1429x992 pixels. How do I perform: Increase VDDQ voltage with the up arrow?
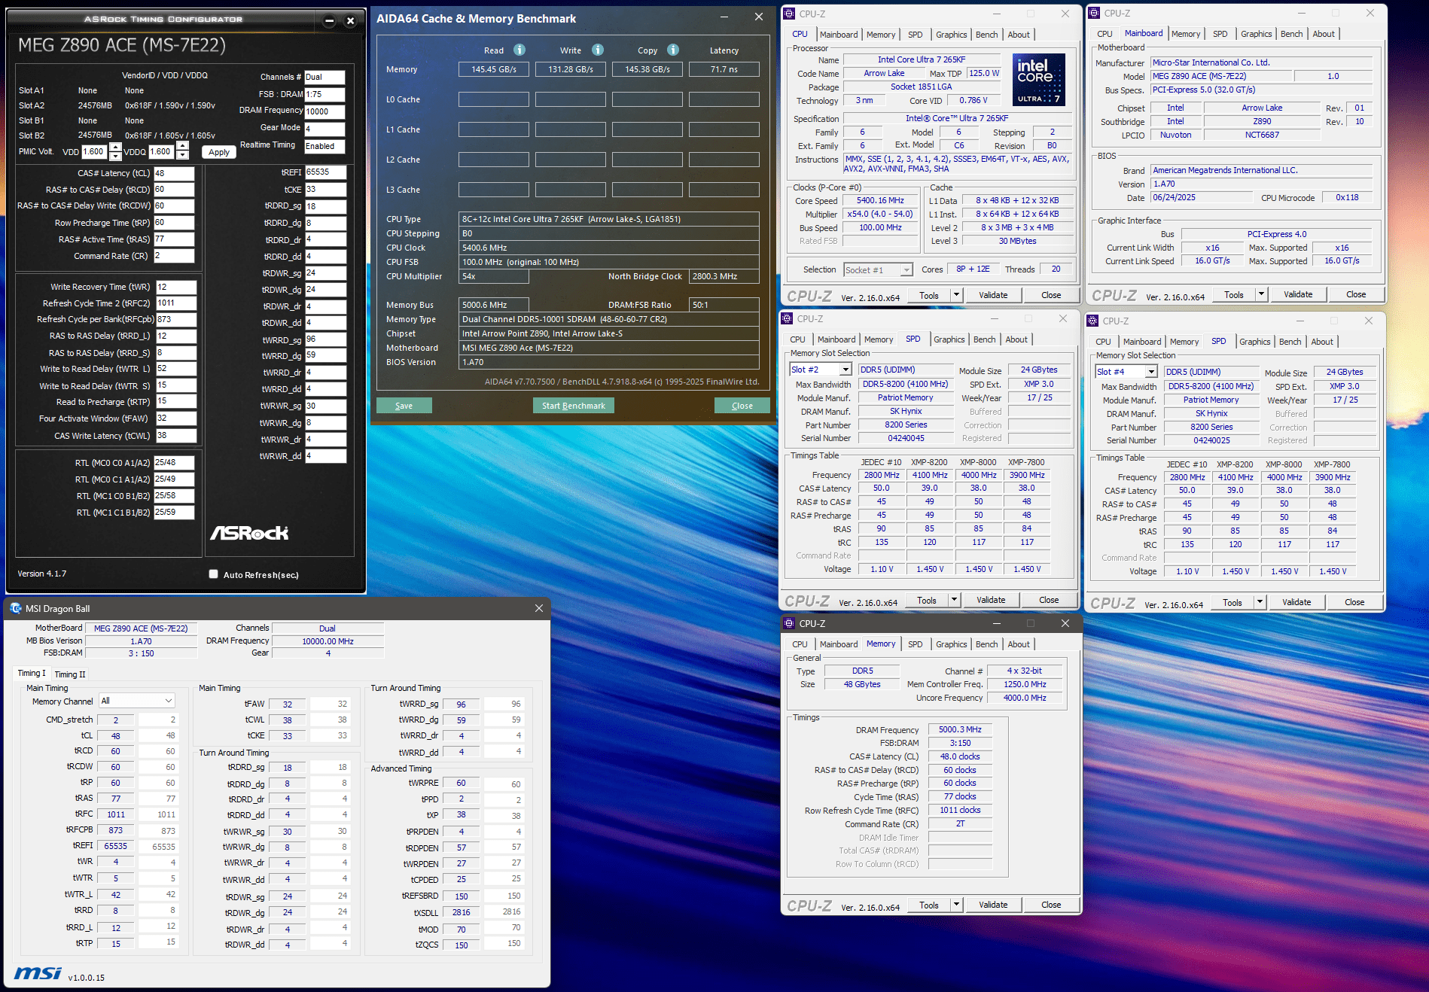click(x=182, y=147)
